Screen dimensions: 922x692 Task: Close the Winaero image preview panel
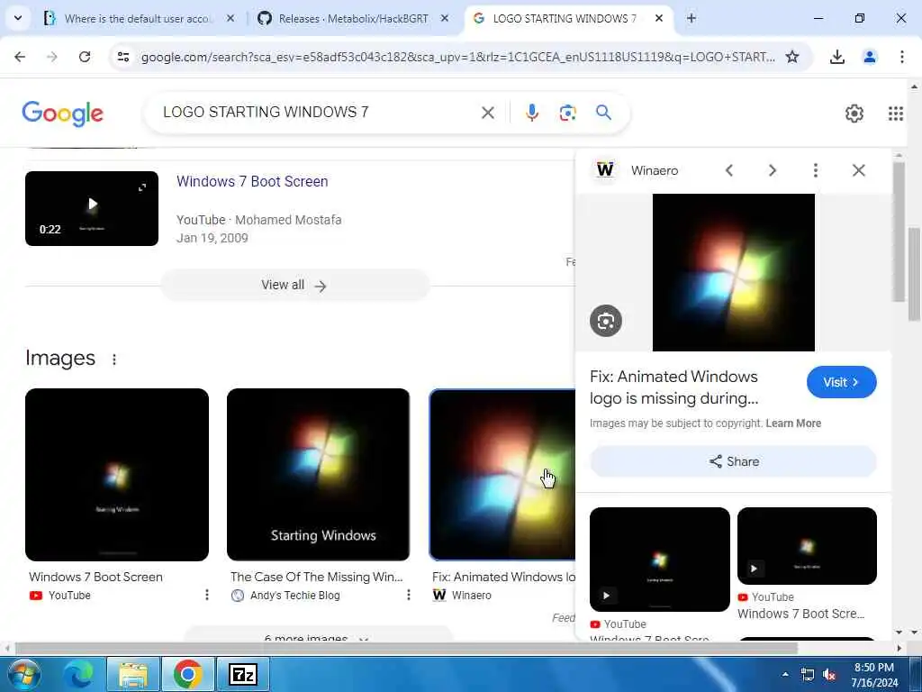click(x=858, y=170)
